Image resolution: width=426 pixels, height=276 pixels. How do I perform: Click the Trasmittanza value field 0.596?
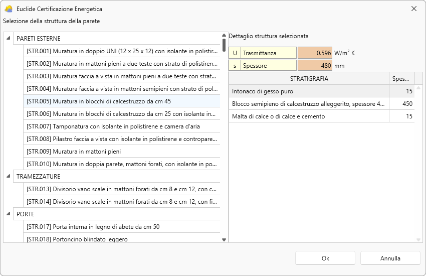pos(315,53)
